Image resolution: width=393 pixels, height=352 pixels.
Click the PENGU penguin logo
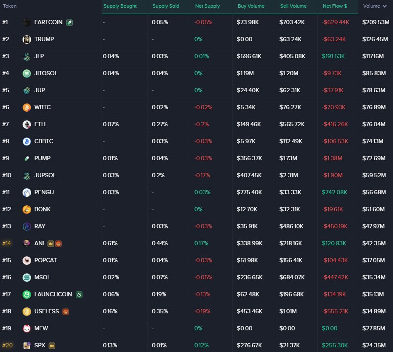point(26,193)
